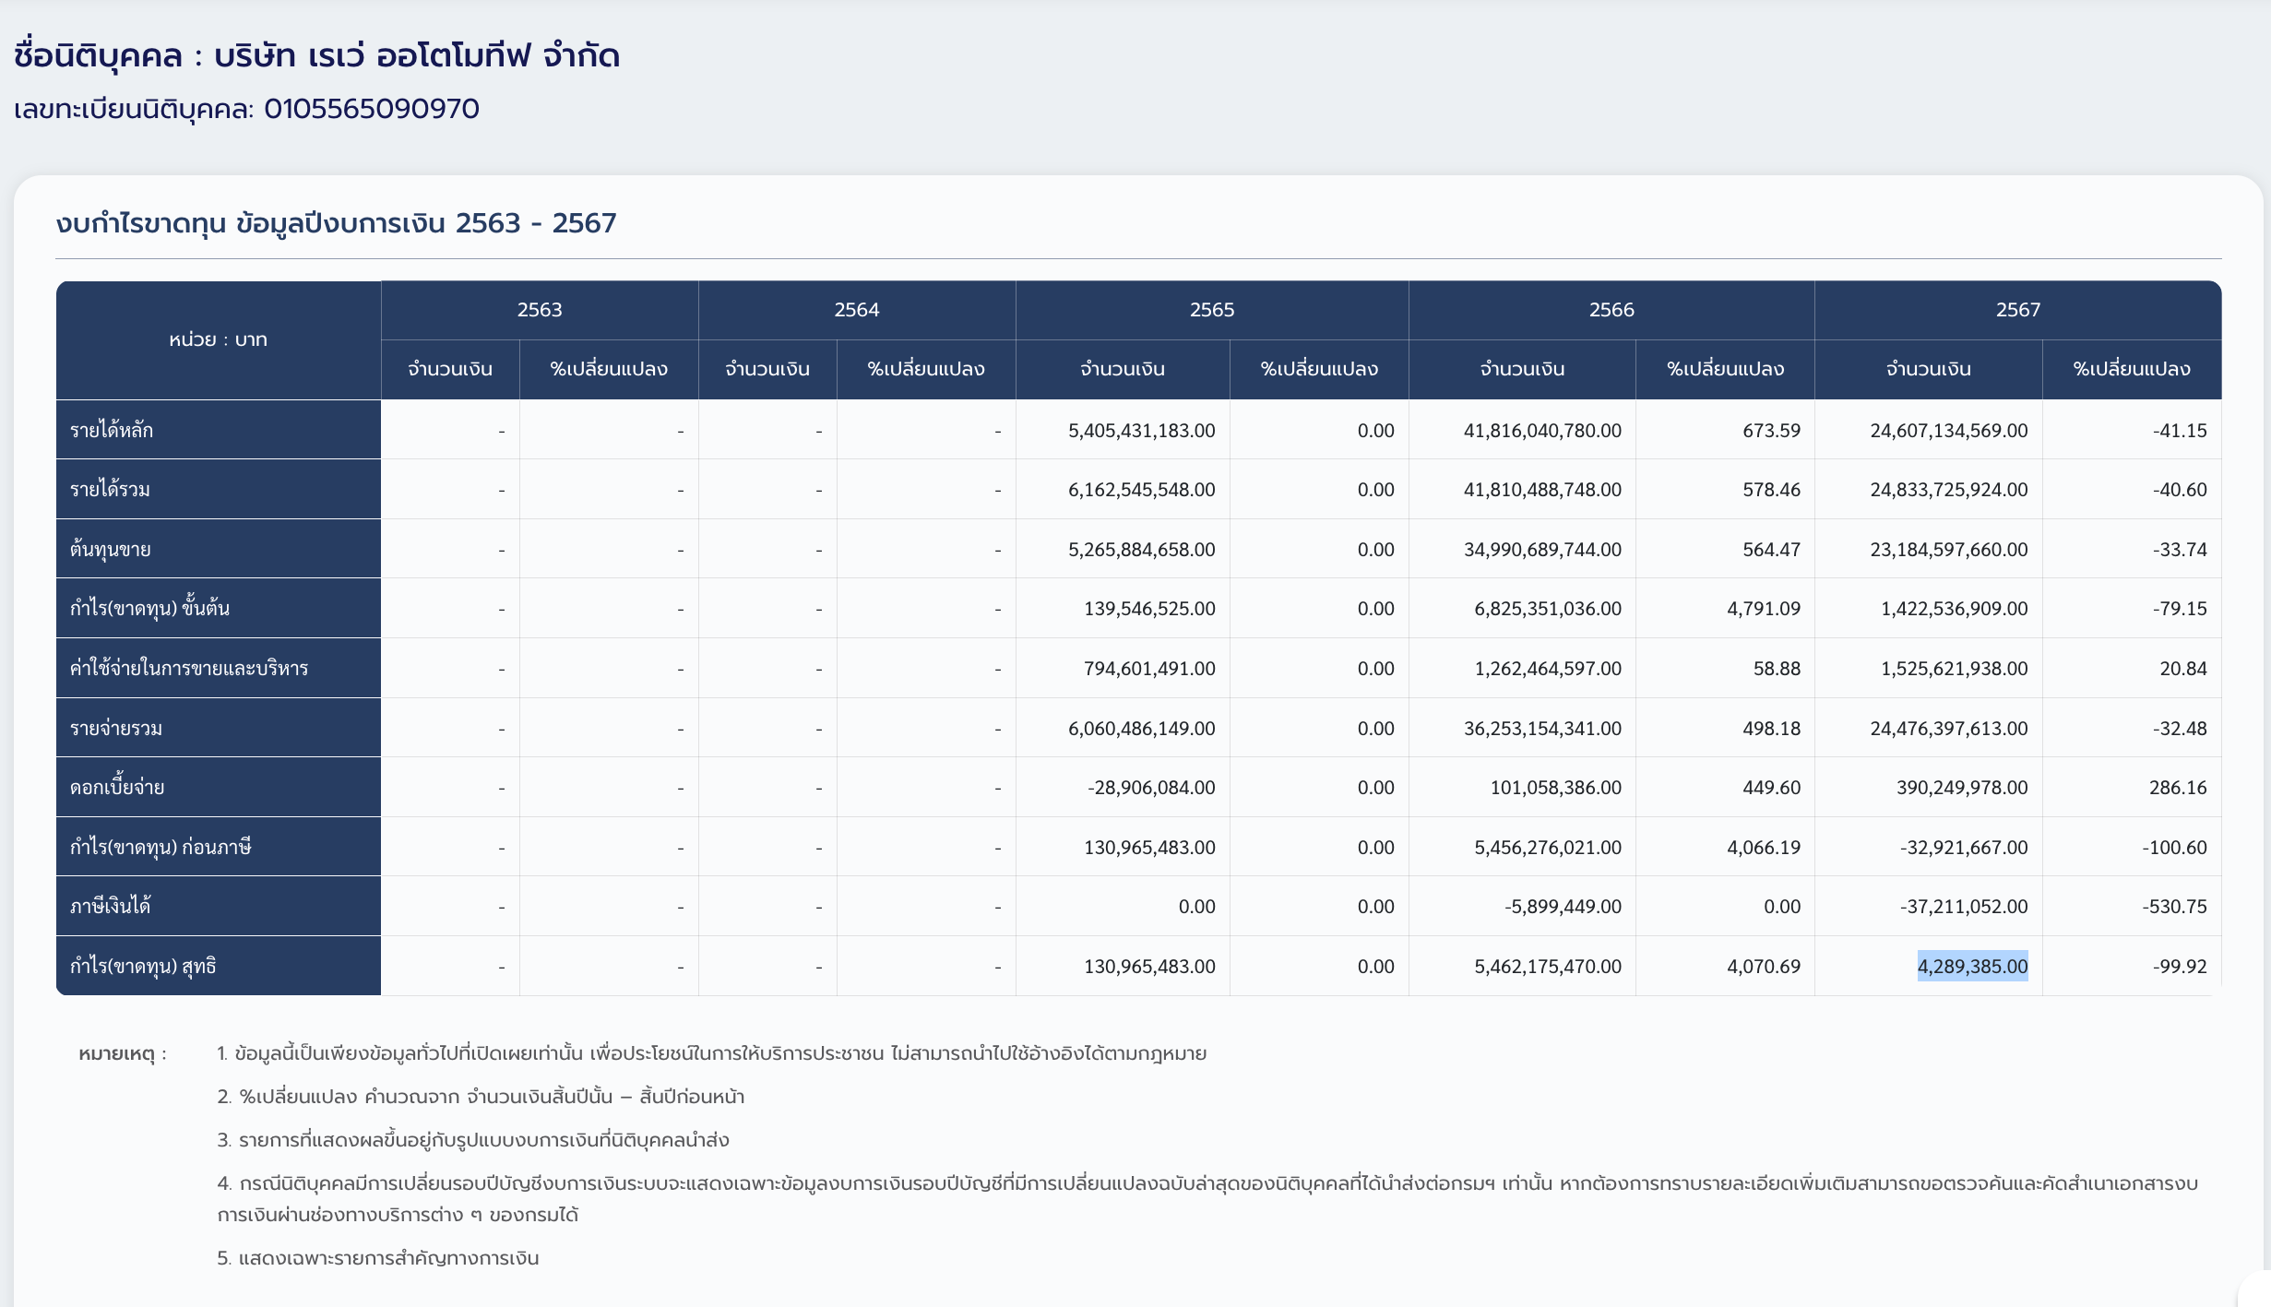Click the registration number 0105565090970

click(x=371, y=109)
